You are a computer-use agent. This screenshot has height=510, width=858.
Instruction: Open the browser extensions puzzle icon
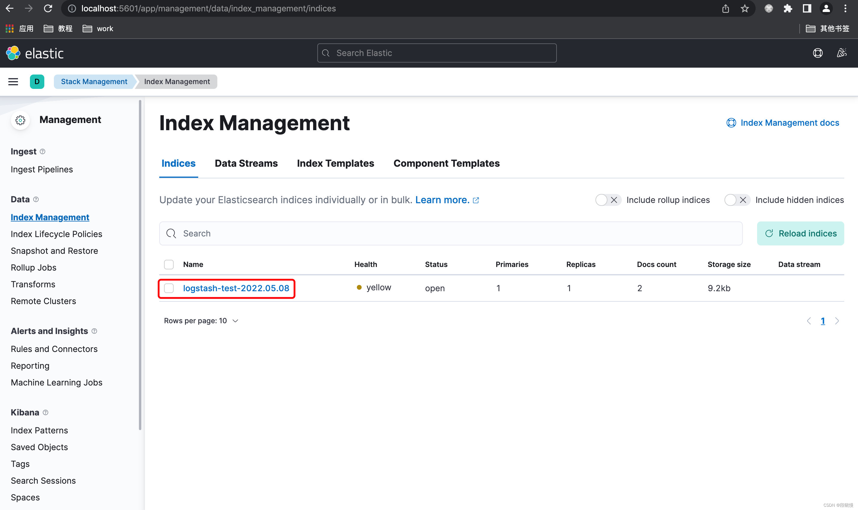pyautogui.click(x=788, y=9)
